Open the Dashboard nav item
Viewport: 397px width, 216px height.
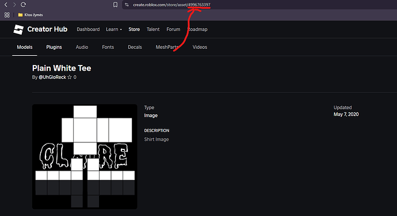tap(88, 29)
